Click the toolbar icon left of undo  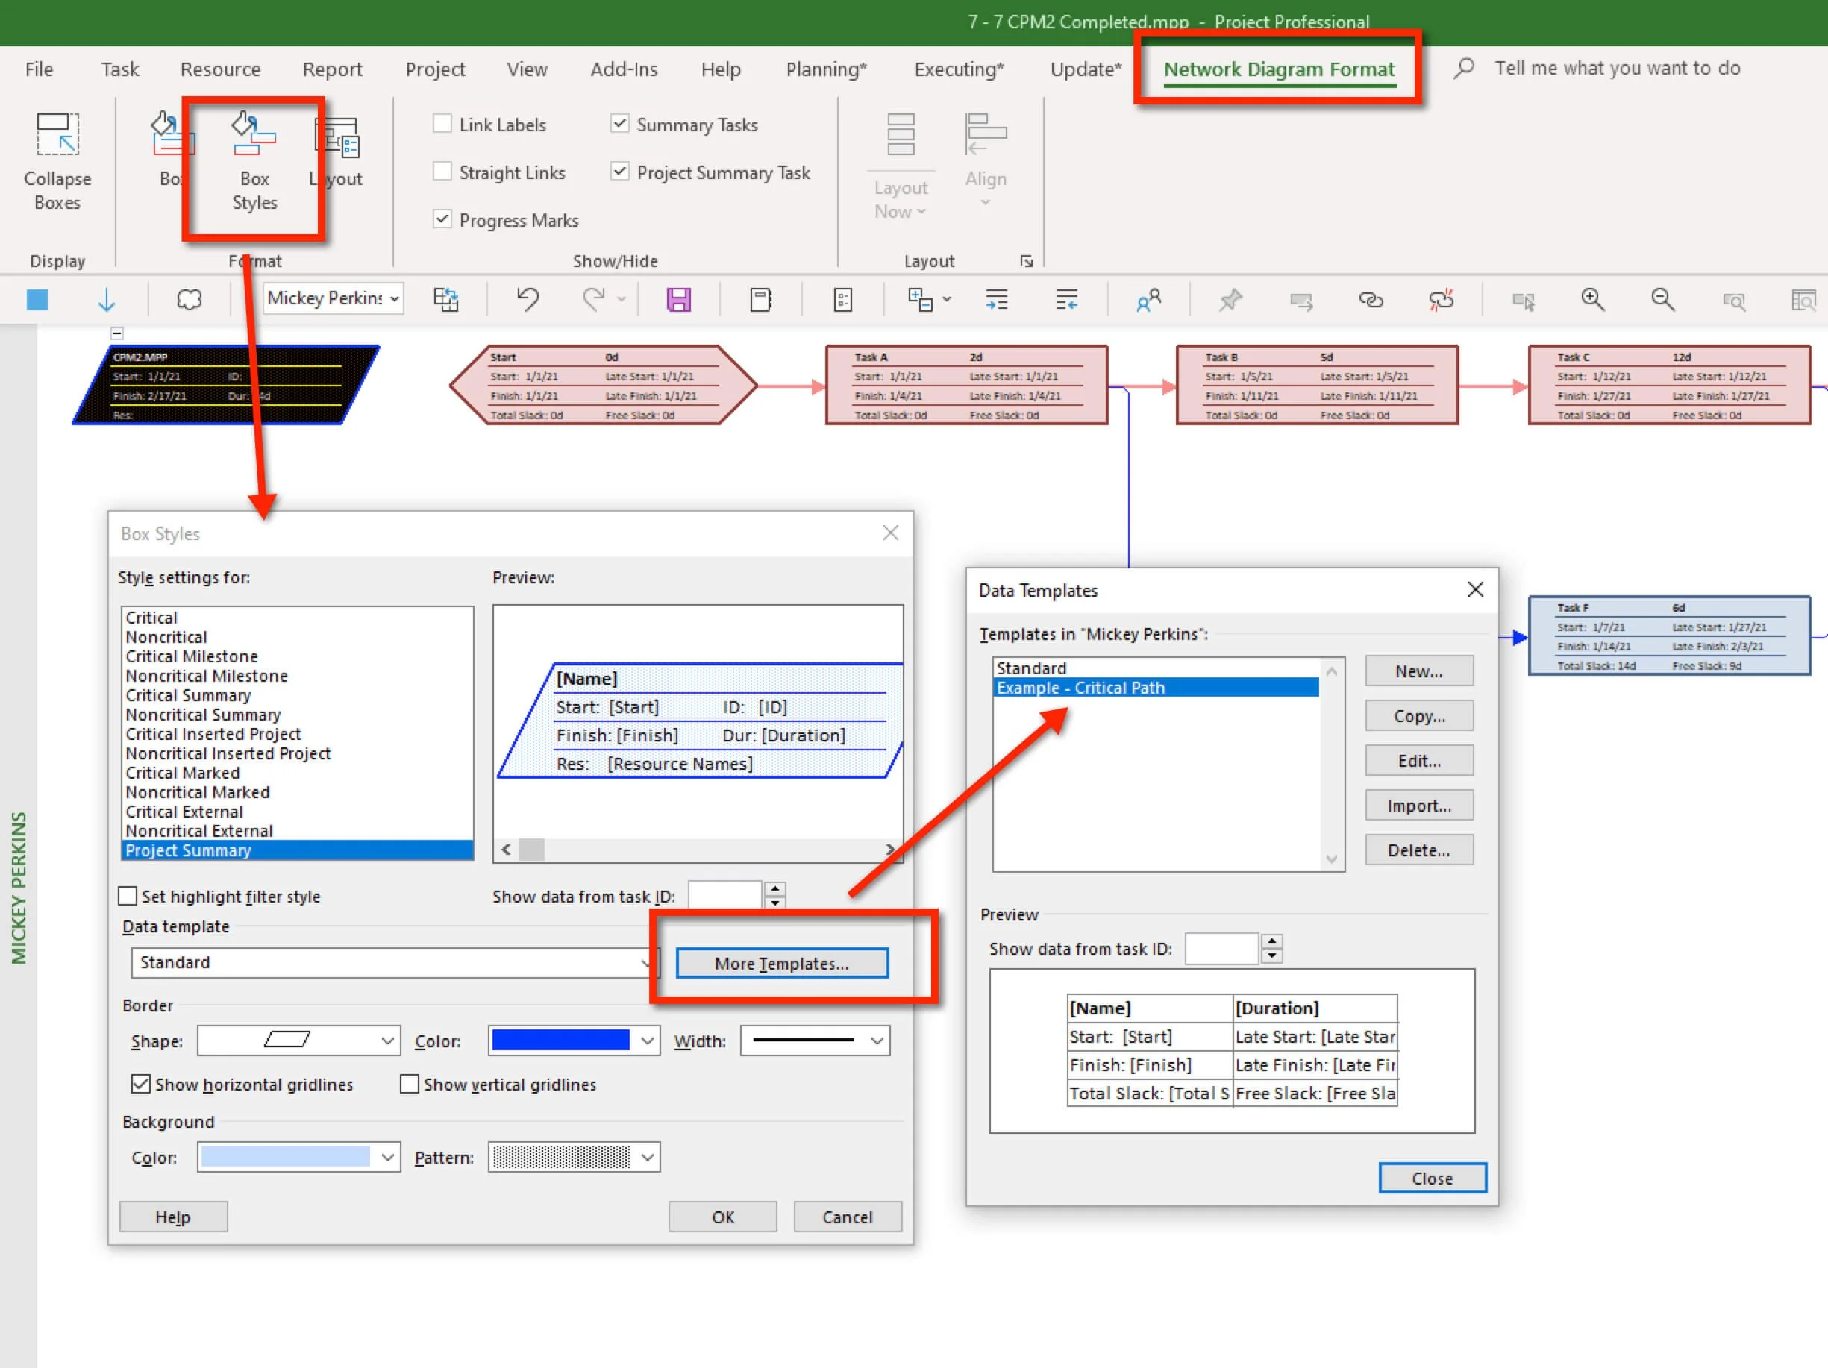pos(445,299)
